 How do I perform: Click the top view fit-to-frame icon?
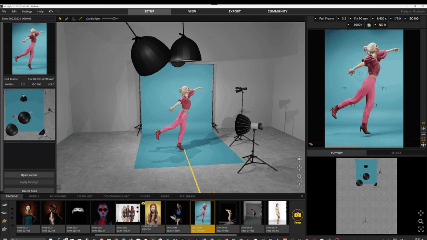click(x=421, y=229)
